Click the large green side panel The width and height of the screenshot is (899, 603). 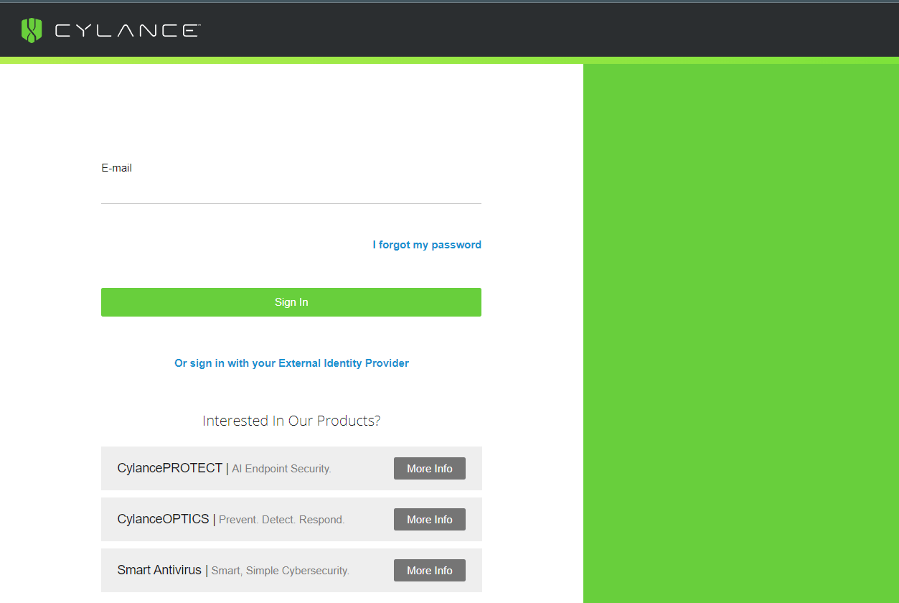point(740,330)
